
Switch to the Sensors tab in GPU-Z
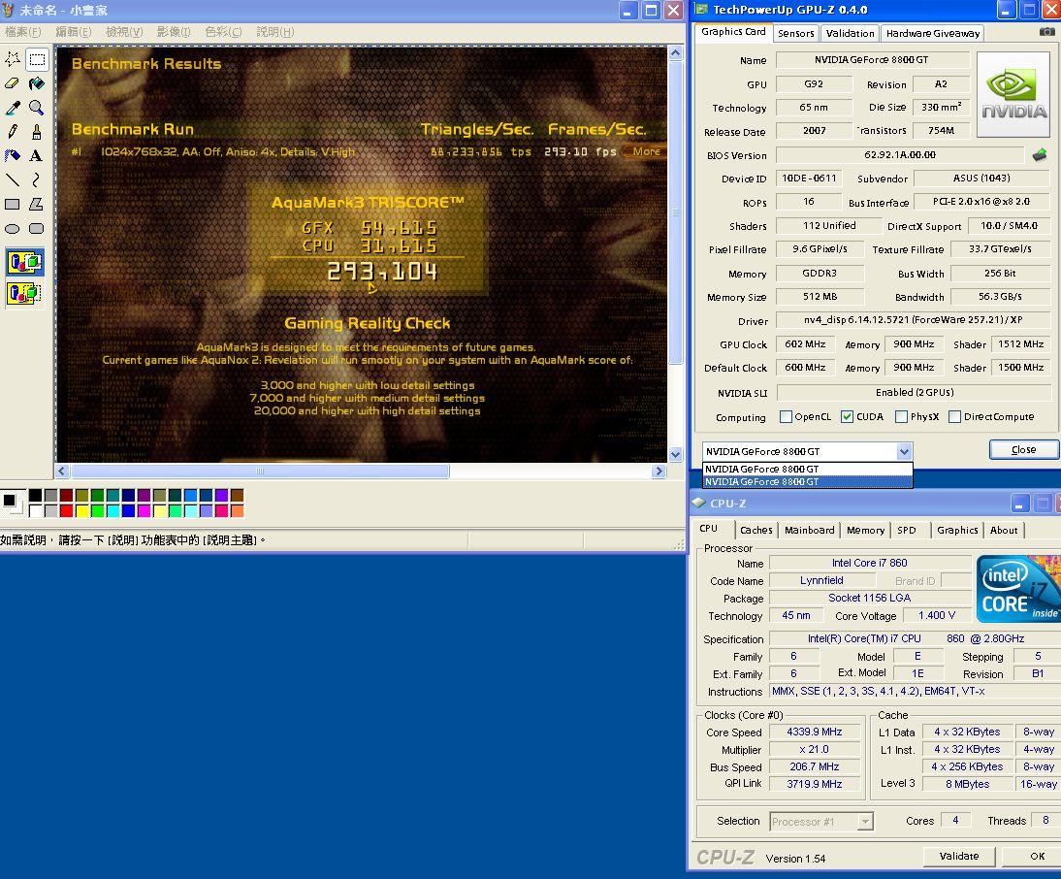[x=795, y=33]
